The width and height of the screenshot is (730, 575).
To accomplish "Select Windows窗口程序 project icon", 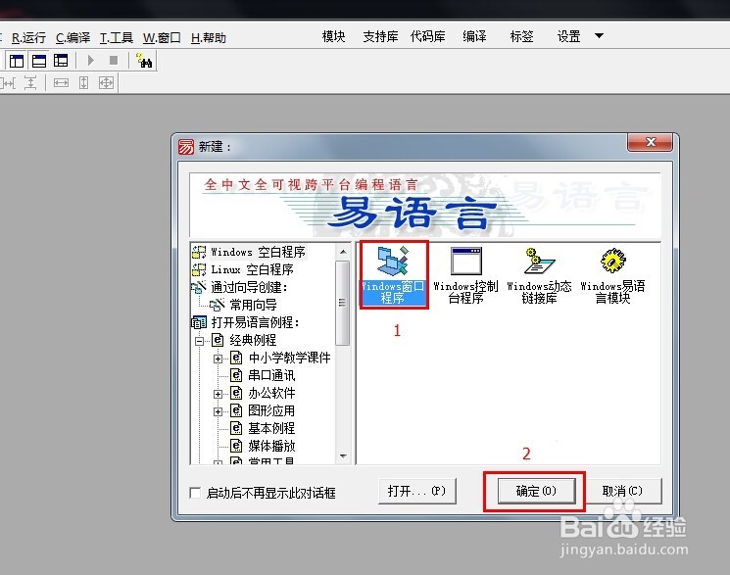I will tap(393, 274).
